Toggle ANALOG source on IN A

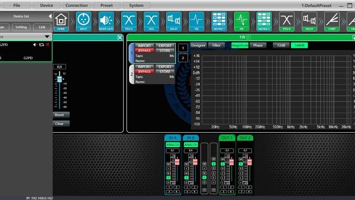pos(173,144)
